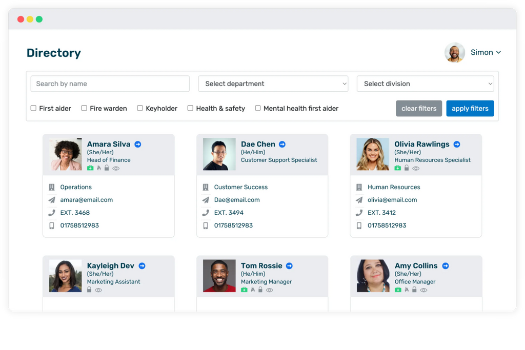Click the extension phone icon on Amara's card
Viewport: 525px width, 350px height.
tap(52, 212)
